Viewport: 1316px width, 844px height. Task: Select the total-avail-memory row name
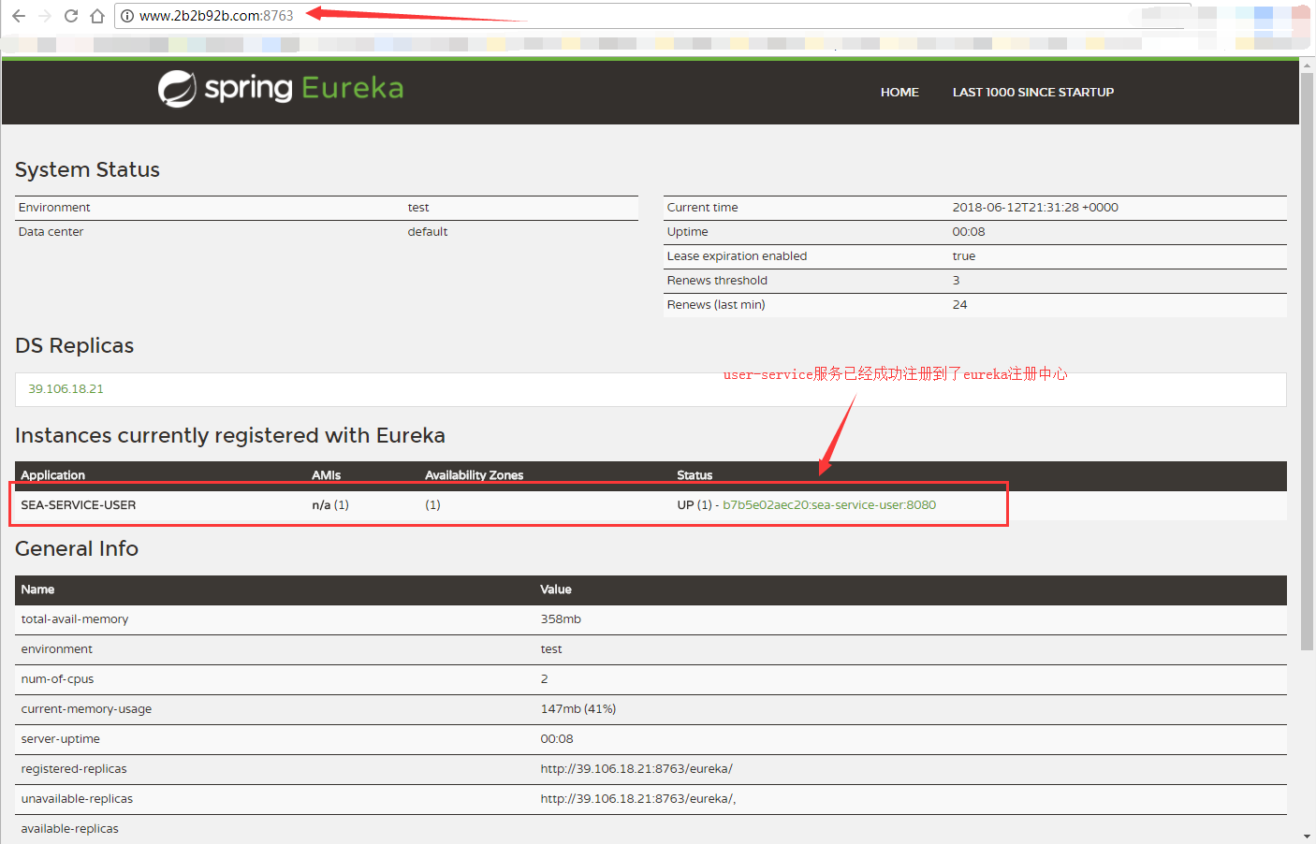[75, 619]
